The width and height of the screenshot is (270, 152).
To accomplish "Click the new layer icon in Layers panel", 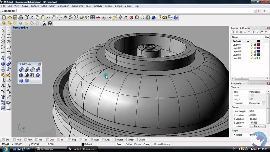I will [x=232, y=32].
